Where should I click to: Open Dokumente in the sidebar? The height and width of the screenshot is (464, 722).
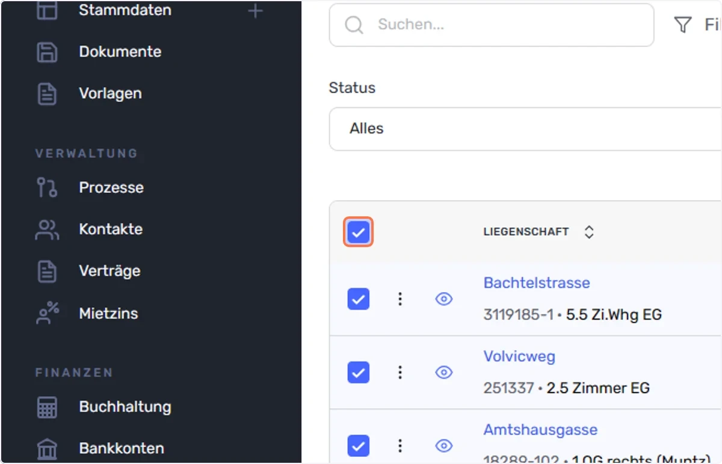(x=120, y=52)
